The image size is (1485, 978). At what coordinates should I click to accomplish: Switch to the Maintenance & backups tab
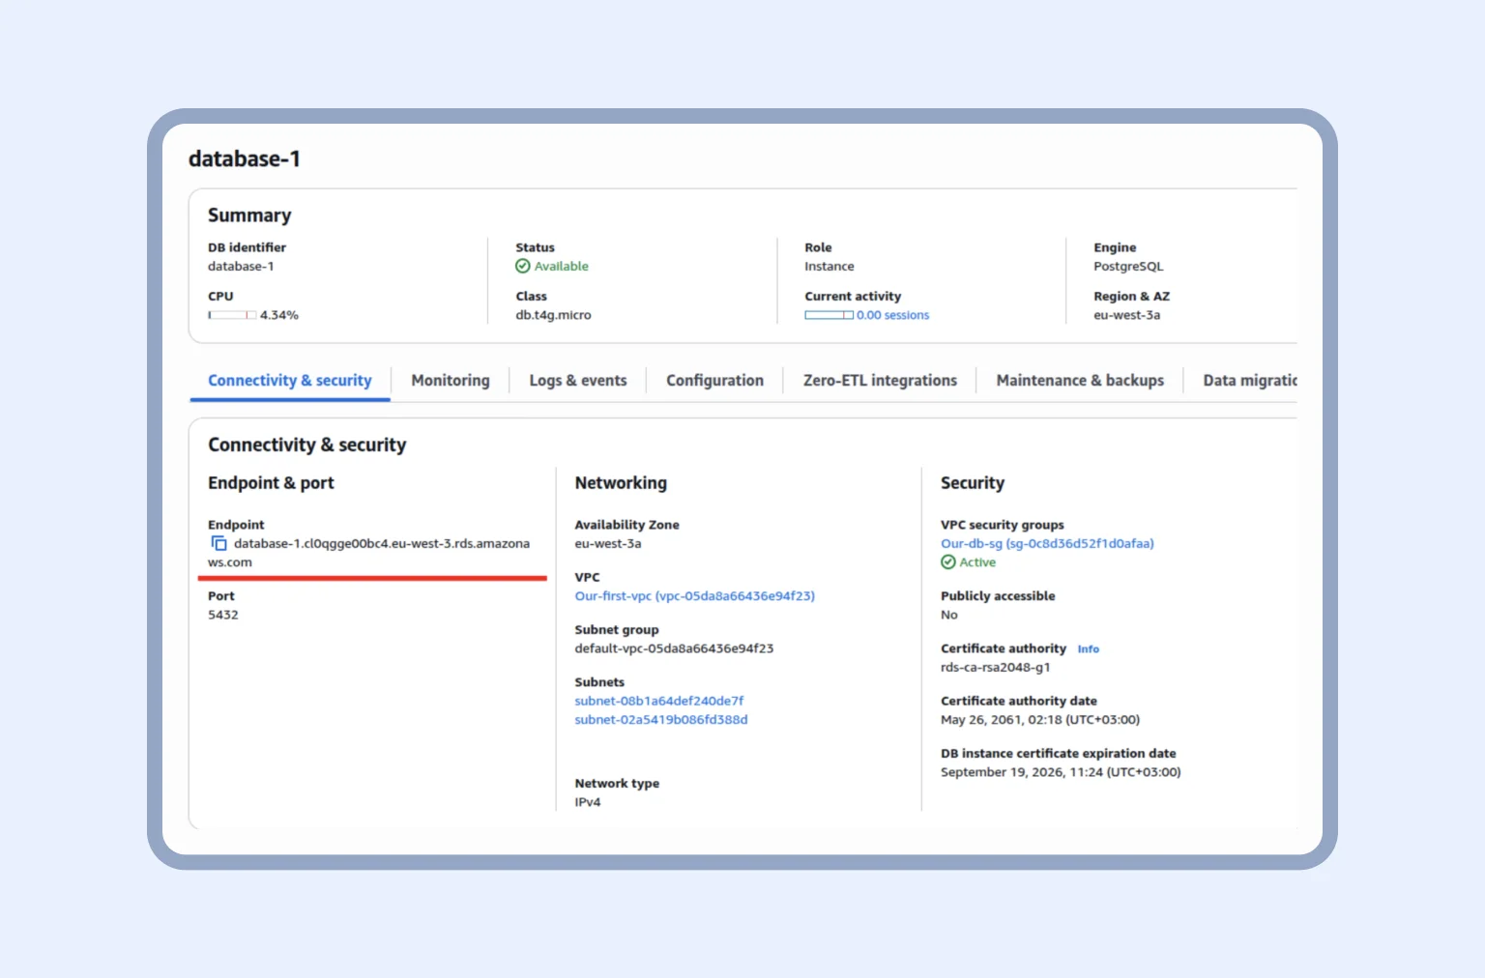1080,380
